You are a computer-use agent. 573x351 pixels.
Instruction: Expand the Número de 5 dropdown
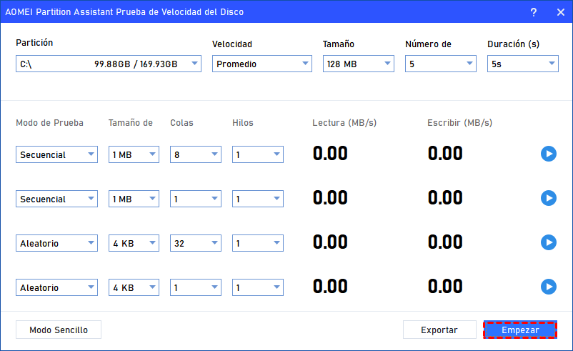[x=440, y=64]
